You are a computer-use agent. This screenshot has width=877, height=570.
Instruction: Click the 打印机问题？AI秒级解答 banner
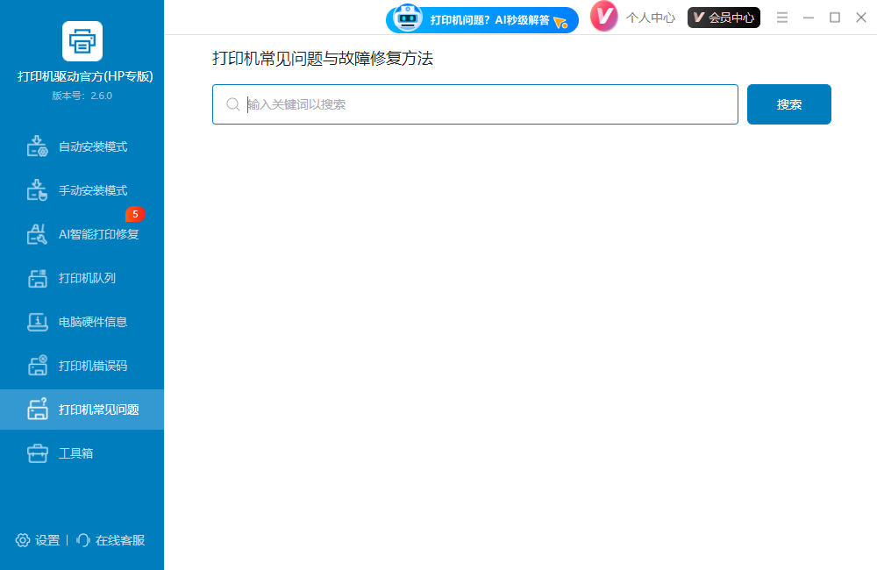[489, 19]
